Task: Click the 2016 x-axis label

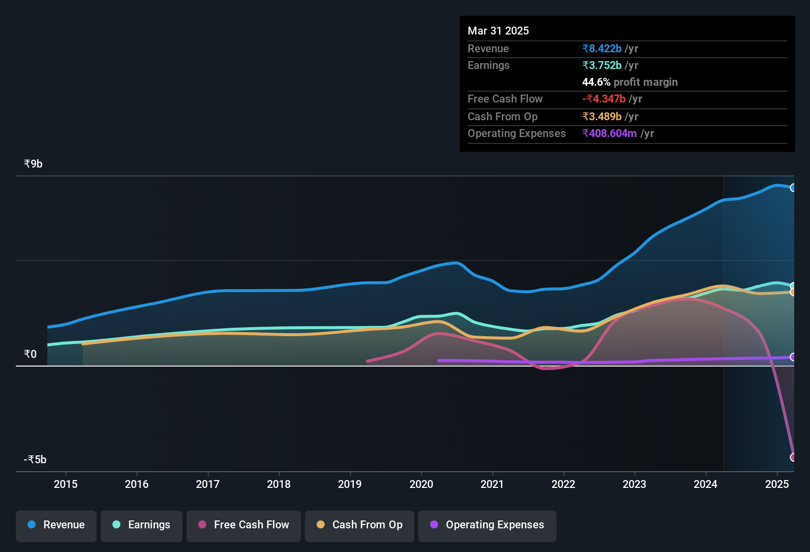Action: click(137, 484)
